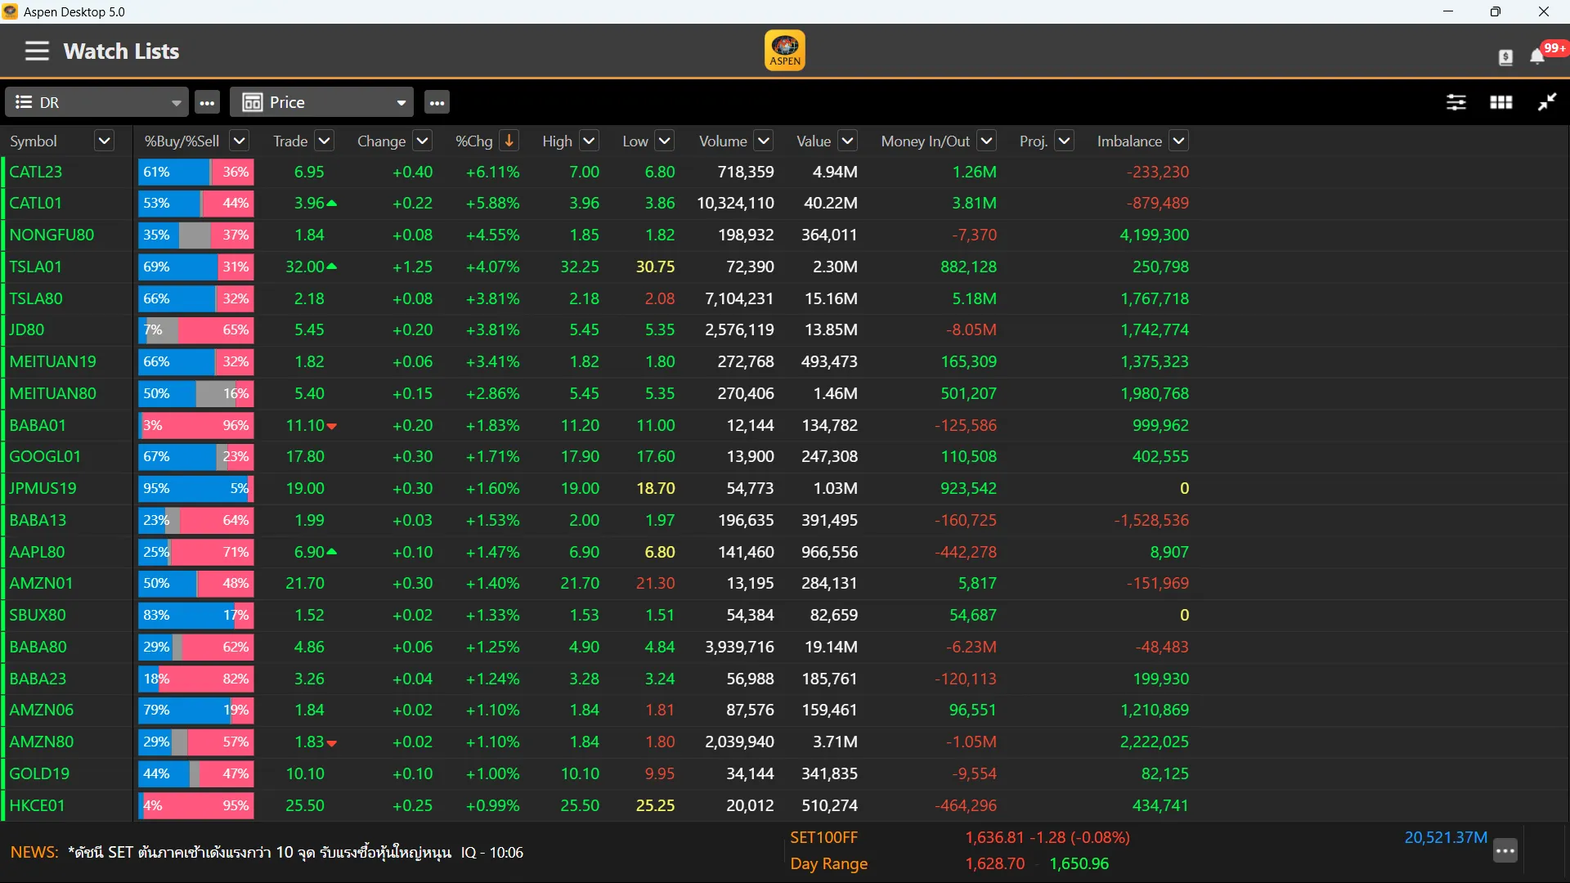Open the Volume column dropdown arrow
This screenshot has height=883, width=1570.
point(763,141)
